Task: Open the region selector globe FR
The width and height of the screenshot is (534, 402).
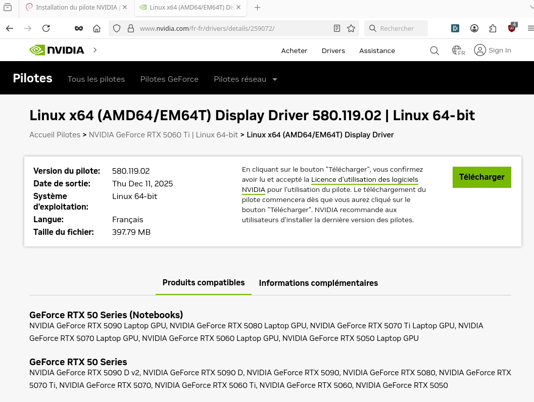Action: click(458, 51)
